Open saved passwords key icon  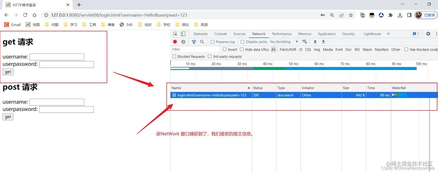323,15
